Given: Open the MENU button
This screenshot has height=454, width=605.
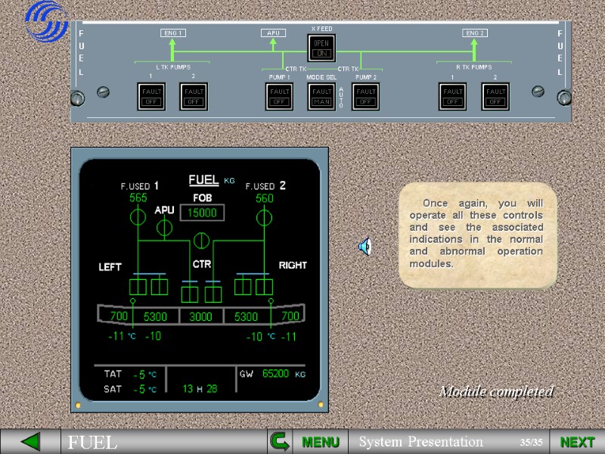Looking at the screenshot, I should [321, 443].
